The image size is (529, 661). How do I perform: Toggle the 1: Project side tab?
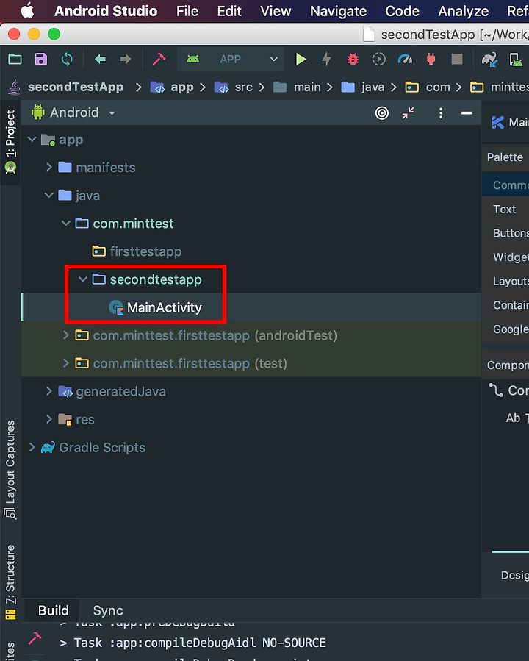[10, 142]
